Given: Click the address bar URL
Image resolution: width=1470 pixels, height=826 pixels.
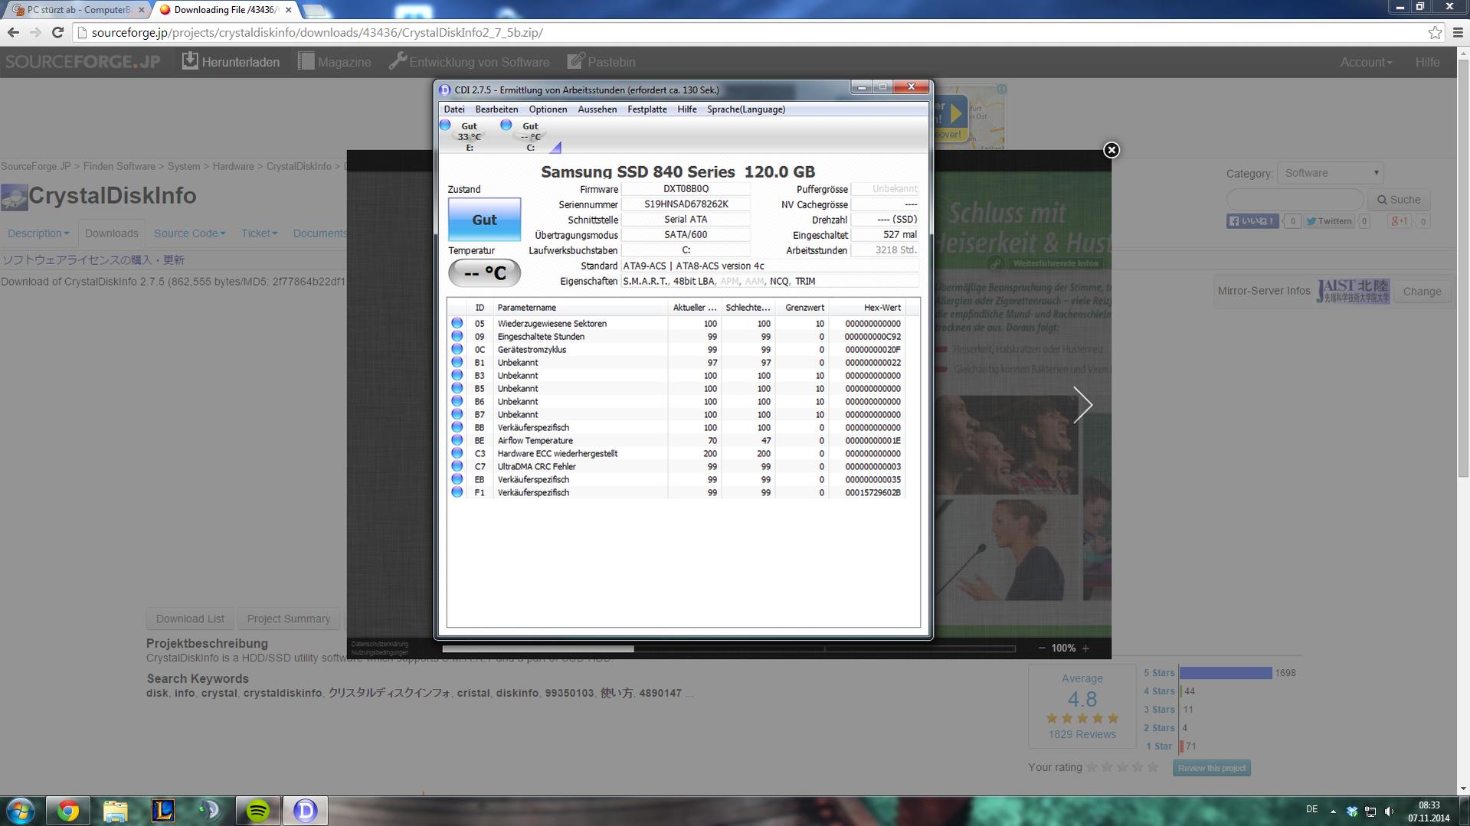Looking at the screenshot, I should (317, 32).
